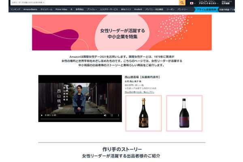Click the video progress seek bar
243x162 pixels.
80,119
